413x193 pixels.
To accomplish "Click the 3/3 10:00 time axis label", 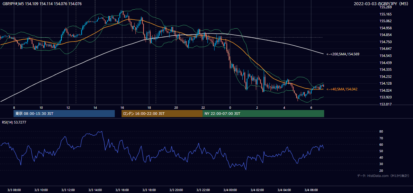I will [41, 190].
